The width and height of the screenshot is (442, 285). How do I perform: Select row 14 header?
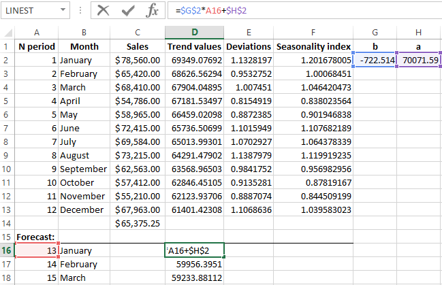(x=7, y=223)
